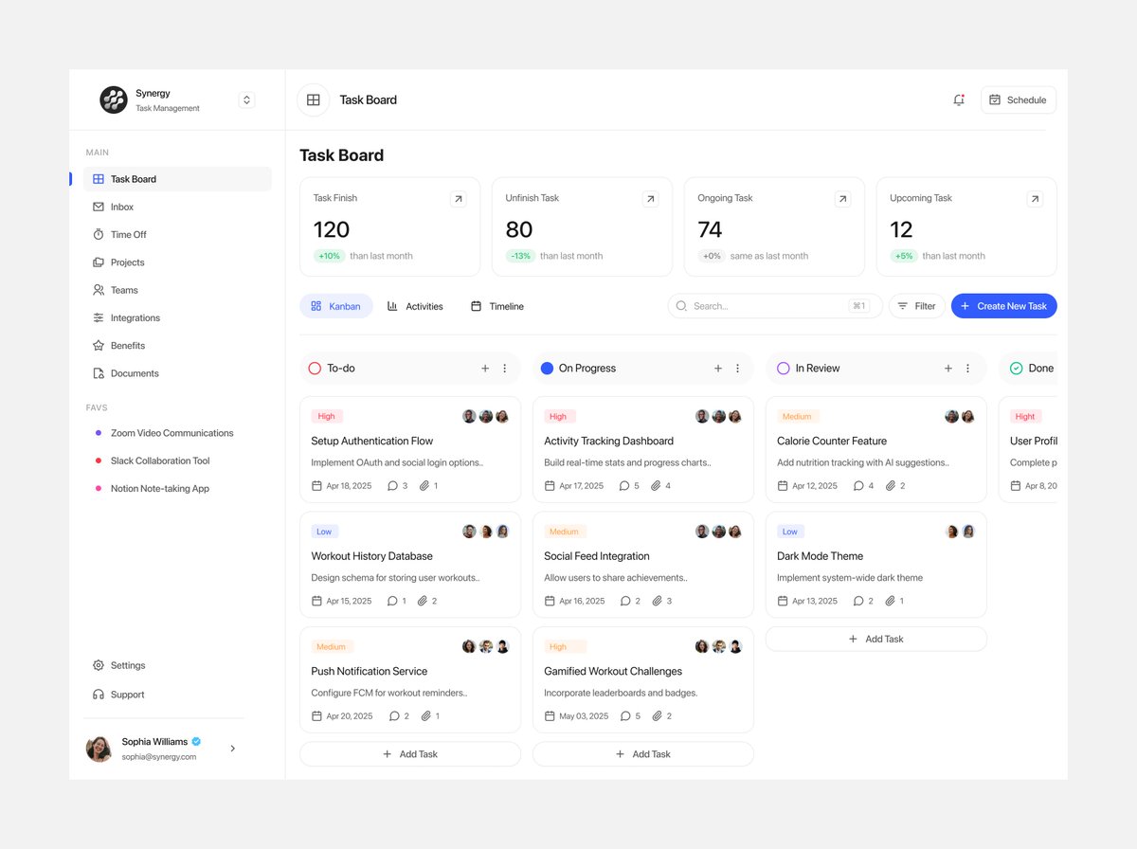The width and height of the screenshot is (1137, 849).
Task: Click comments icon on Calorie Counter Feature
Action: pos(858,486)
